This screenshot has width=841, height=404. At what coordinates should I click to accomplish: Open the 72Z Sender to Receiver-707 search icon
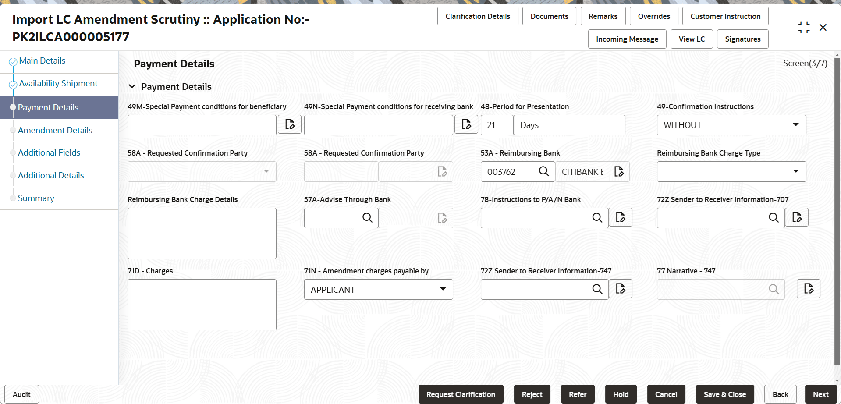pyautogui.click(x=773, y=217)
